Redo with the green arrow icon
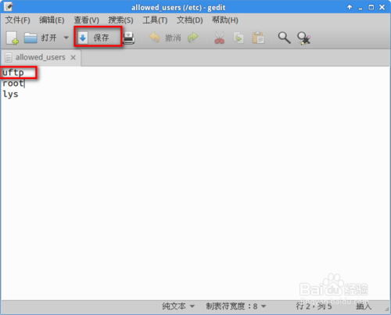 193,38
